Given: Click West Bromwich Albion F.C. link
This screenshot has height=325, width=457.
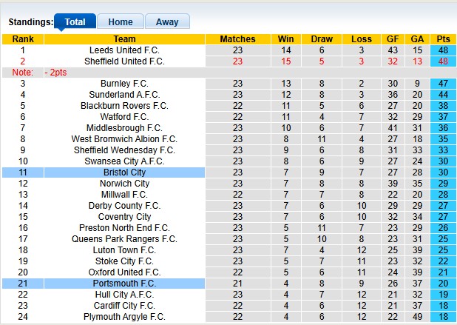Looking at the screenshot, I should pos(124,139).
